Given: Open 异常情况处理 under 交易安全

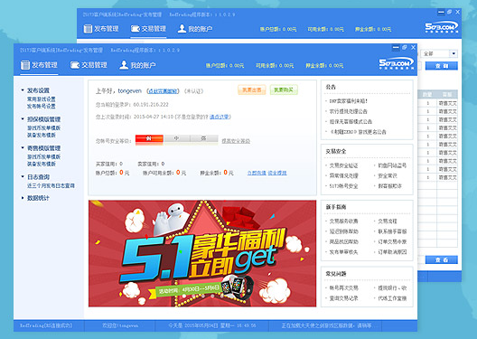Looking at the screenshot, I should (343, 176).
